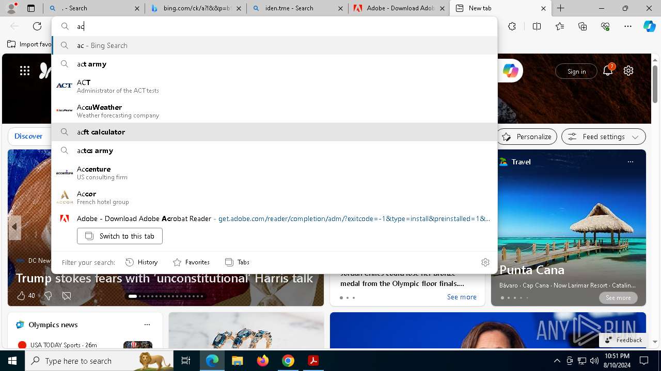The image size is (661, 371).
Task: Select 'actcs army' suggestion
Action: click(x=274, y=150)
